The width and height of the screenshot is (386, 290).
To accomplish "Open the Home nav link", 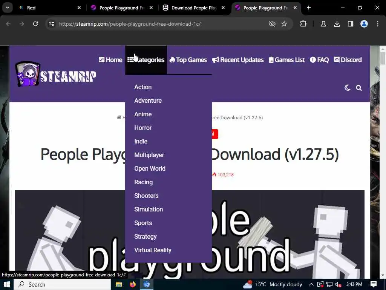I will click(x=110, y=60).
